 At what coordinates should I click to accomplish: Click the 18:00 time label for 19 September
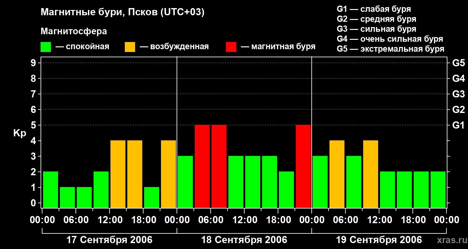[x=413, y=220]
